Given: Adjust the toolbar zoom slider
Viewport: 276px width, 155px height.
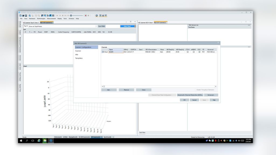Looking at the screenshot, I should click(71, 16).
